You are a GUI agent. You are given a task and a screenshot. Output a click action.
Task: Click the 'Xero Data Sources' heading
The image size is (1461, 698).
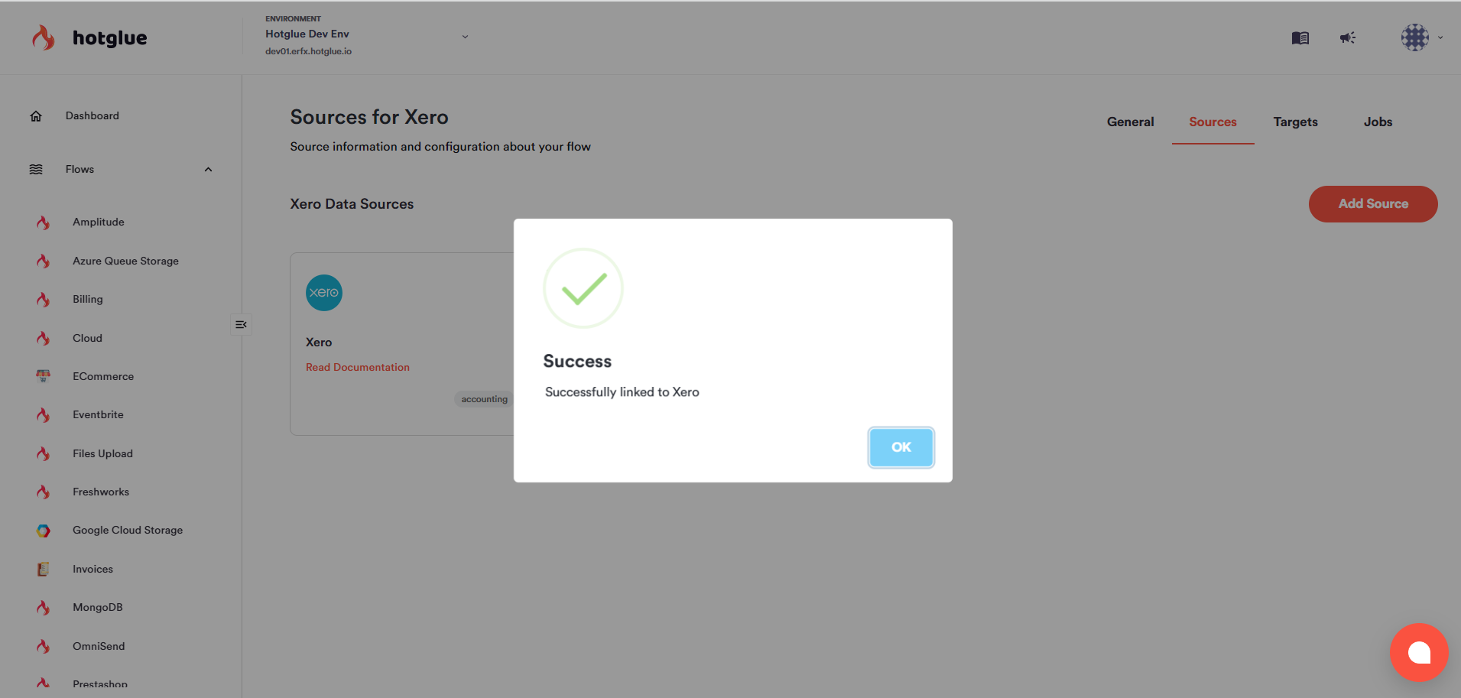[352, 204]
